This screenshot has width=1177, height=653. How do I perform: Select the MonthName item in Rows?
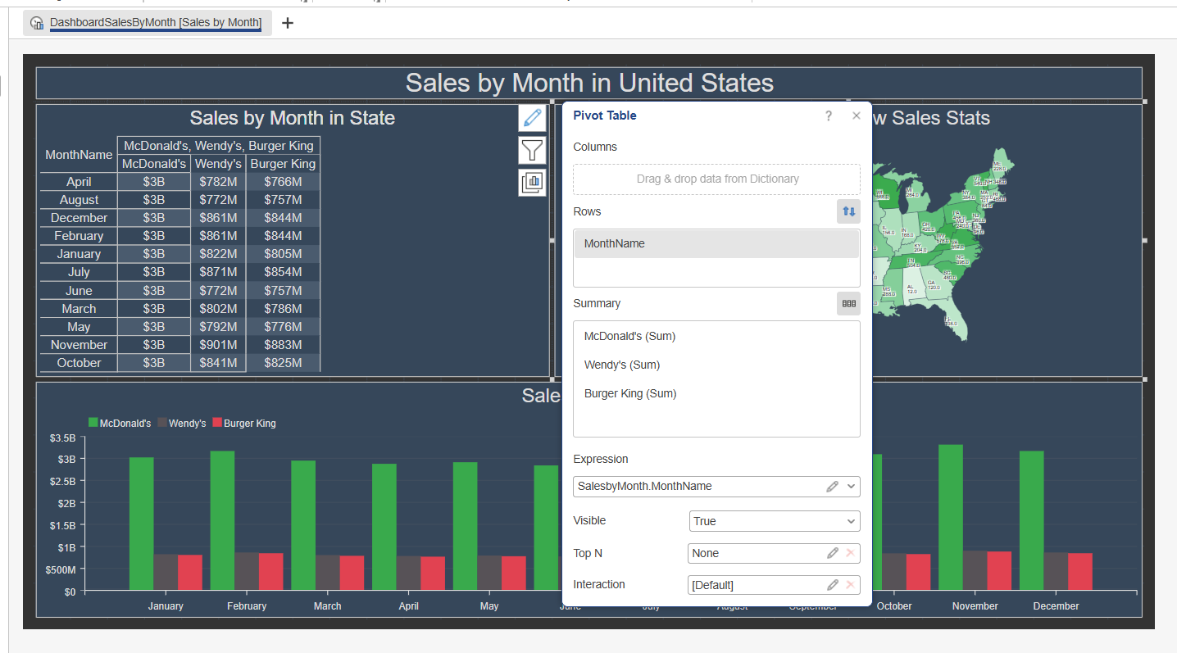coord(716,244)
